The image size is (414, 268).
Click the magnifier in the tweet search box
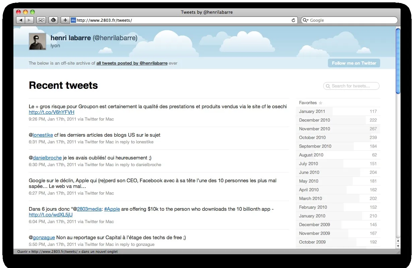click(328, 86)
